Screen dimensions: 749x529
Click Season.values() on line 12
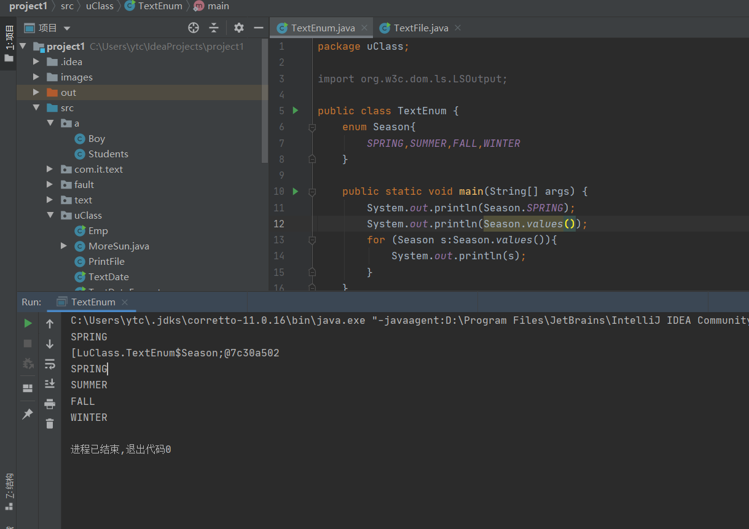[529, 224]
